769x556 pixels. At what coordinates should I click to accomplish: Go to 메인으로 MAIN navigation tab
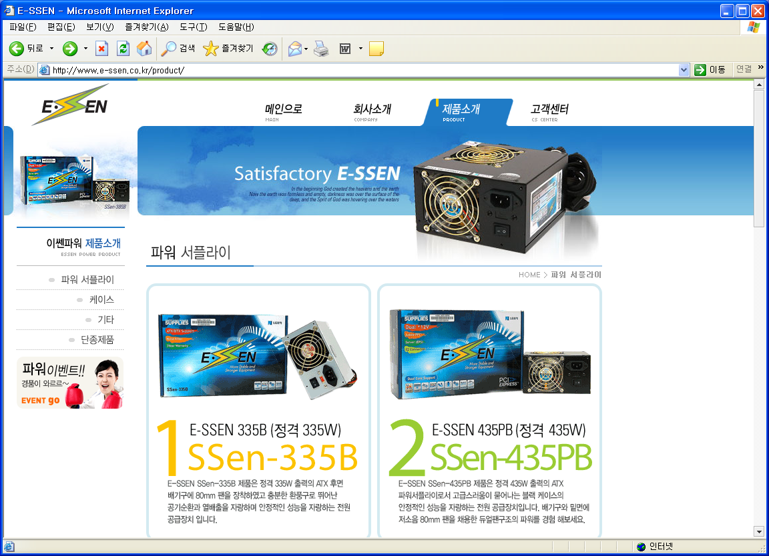(284, 112)
